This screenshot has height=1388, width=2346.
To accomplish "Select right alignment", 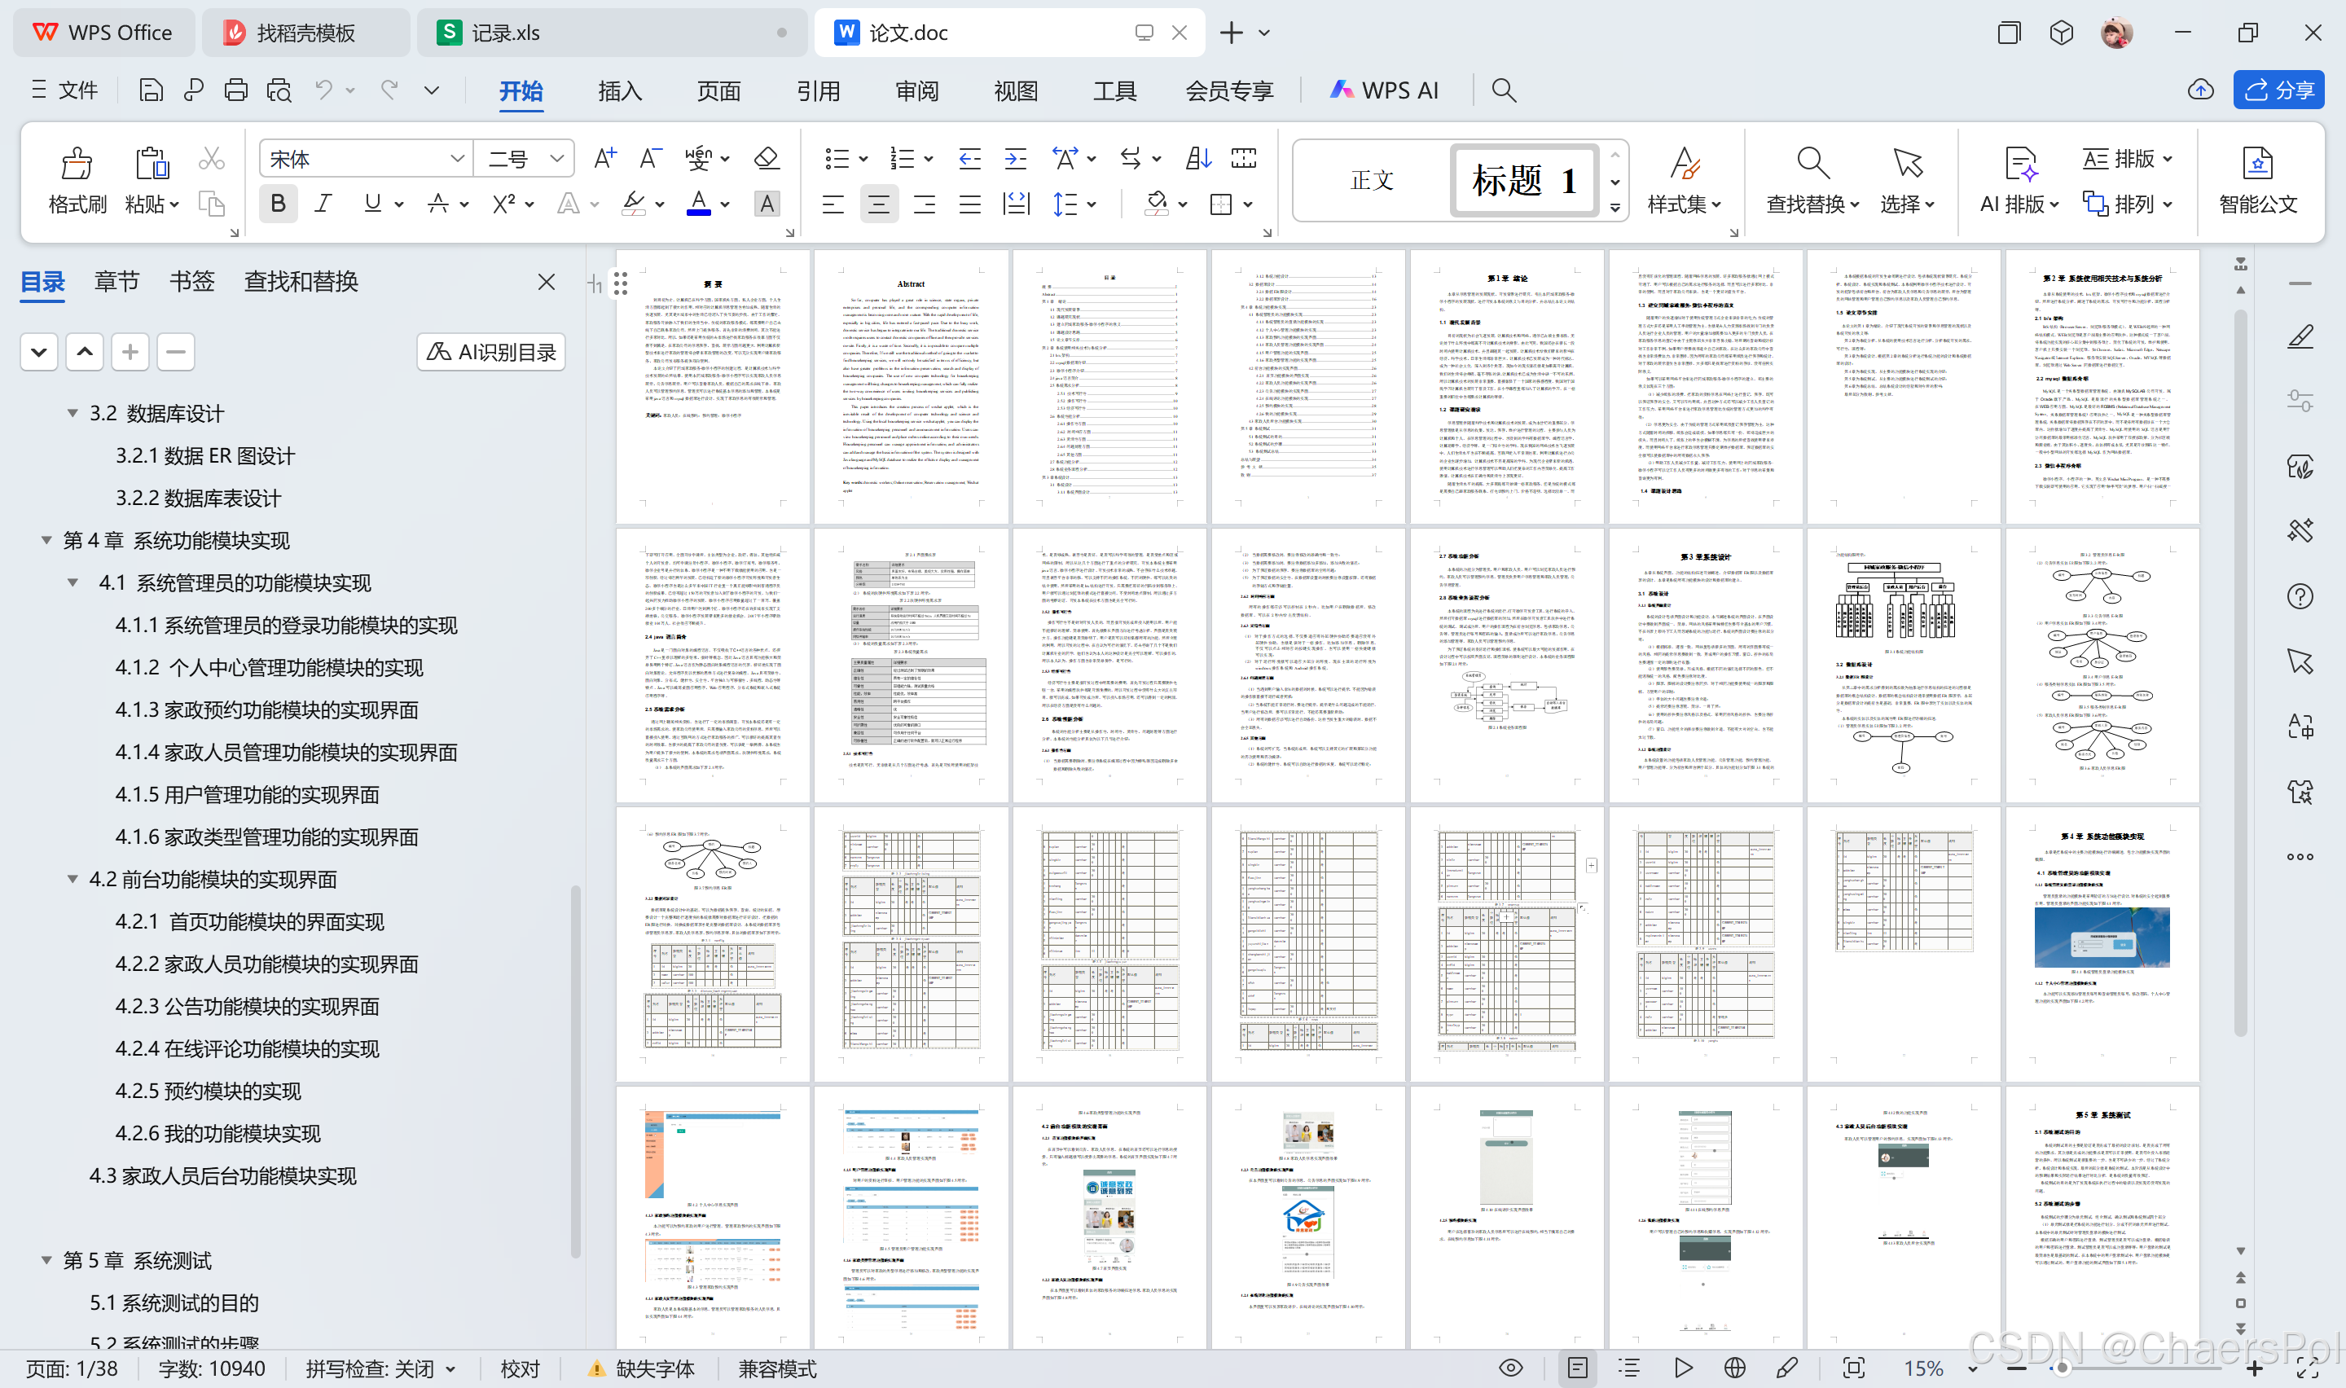I will [924, 203].
